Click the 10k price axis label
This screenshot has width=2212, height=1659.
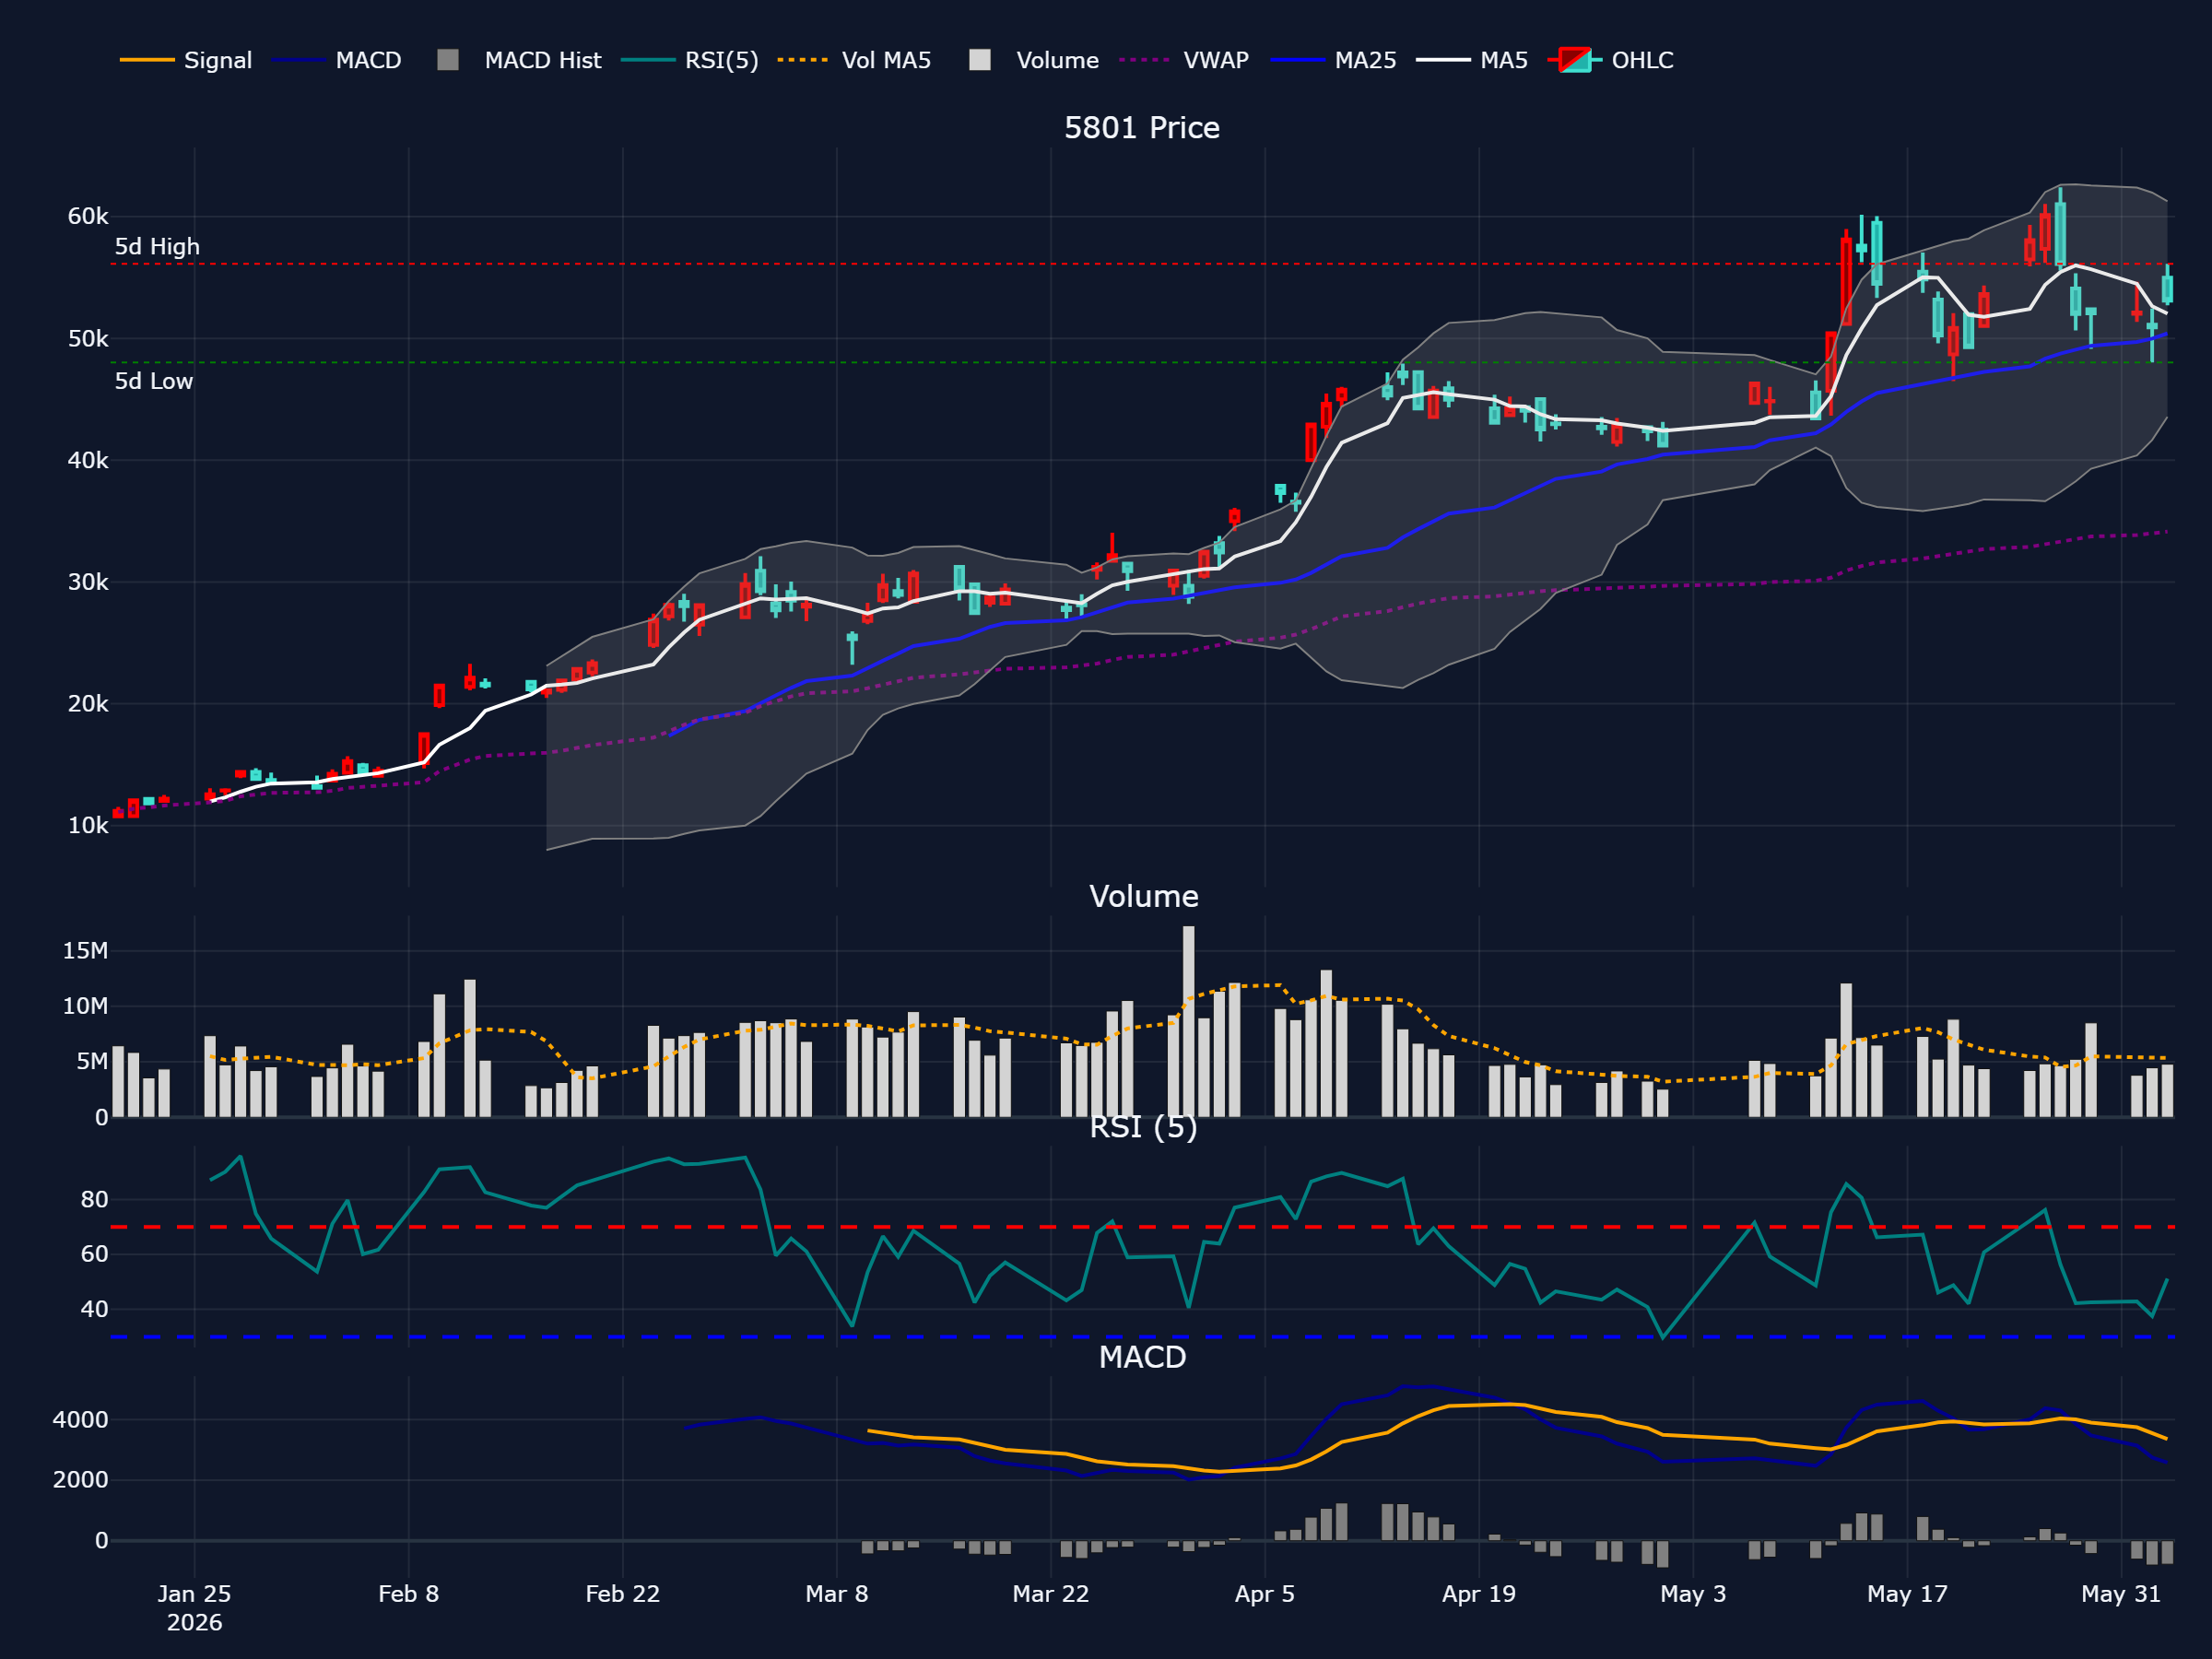pyautogui.click(x=88, y=826)
